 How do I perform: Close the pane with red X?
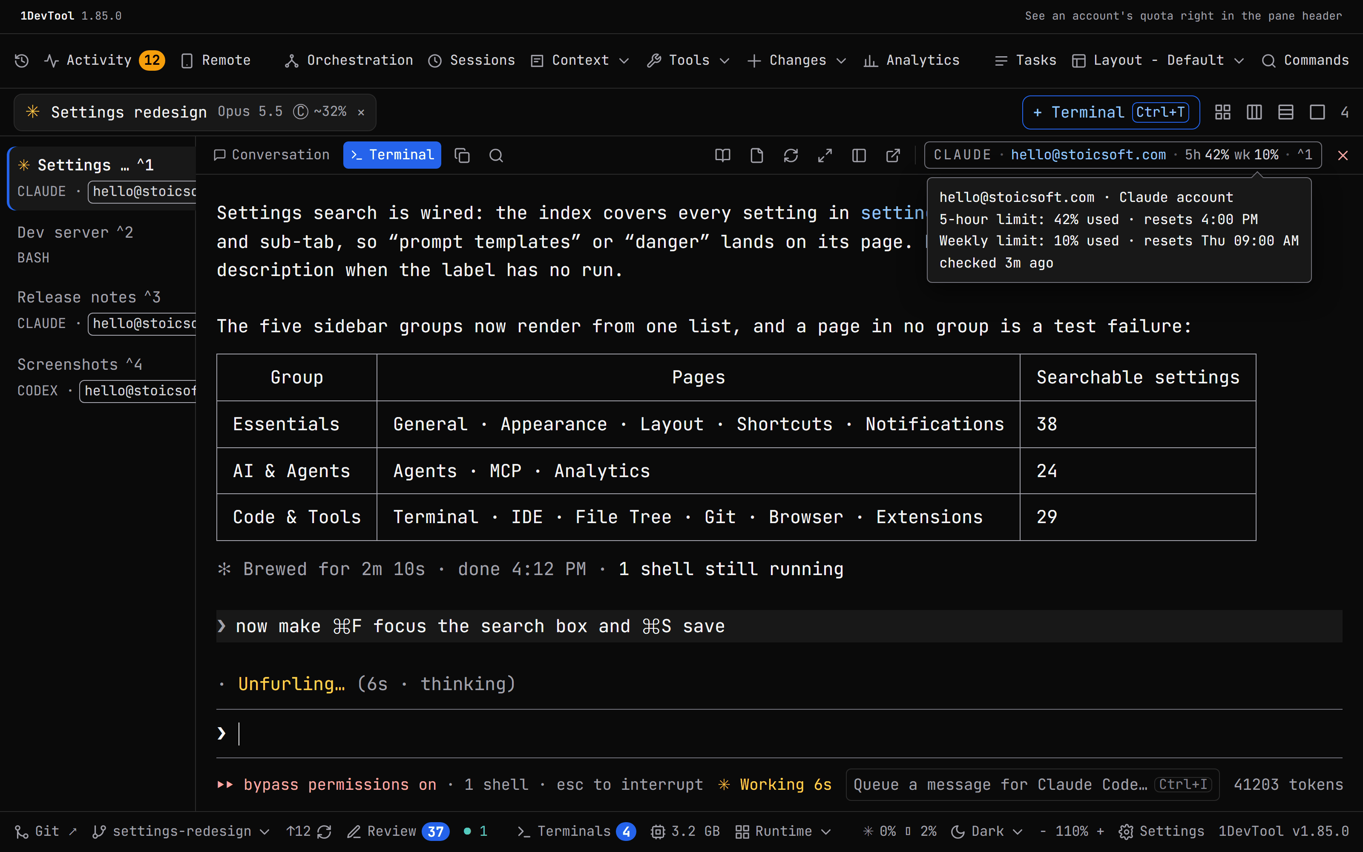[x=1343, y=155]
